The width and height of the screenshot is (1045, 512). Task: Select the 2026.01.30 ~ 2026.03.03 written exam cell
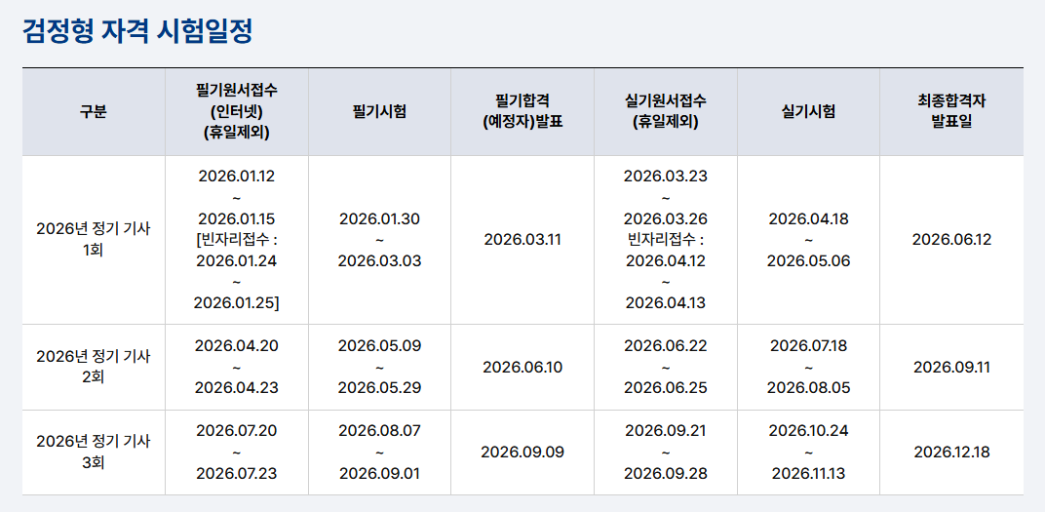[379, 240]
